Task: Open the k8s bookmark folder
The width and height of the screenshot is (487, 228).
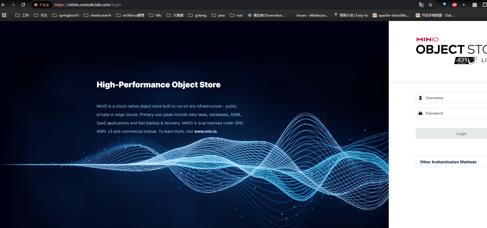Action: pos(155,15)
